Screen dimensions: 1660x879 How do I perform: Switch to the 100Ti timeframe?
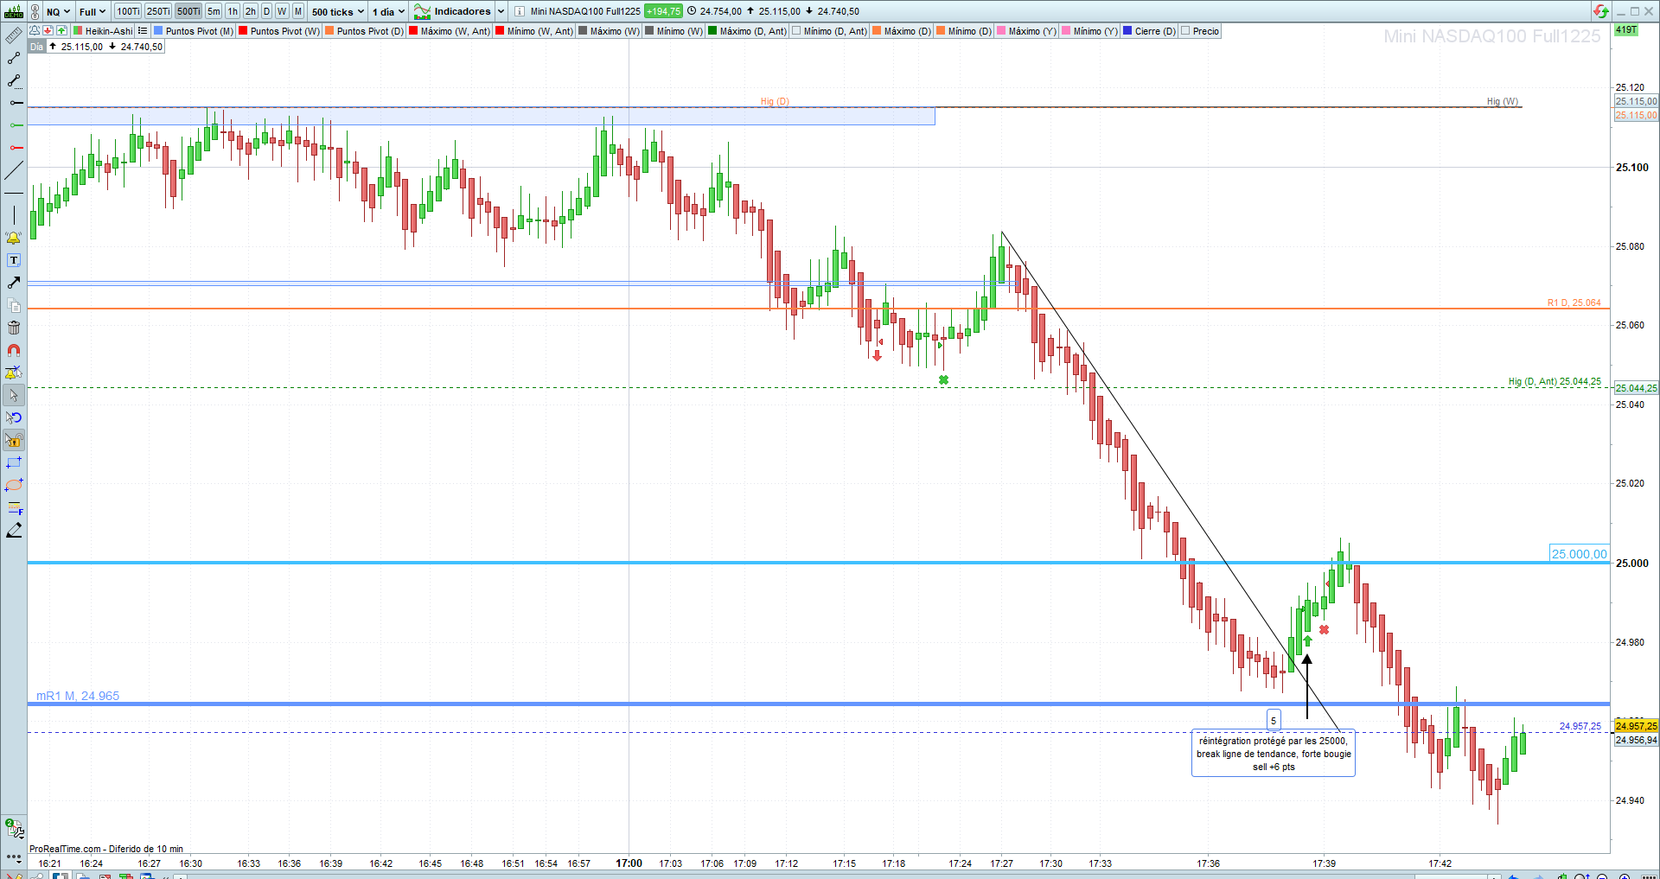click(x=128, y=11)
